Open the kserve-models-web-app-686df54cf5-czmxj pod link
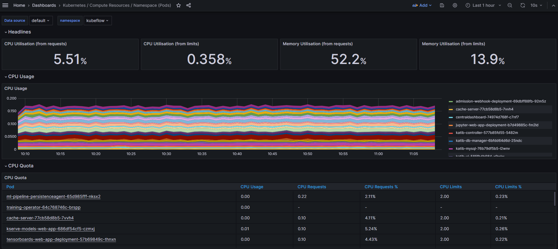Viewport: 558px width, 249px height. [51, 229]
